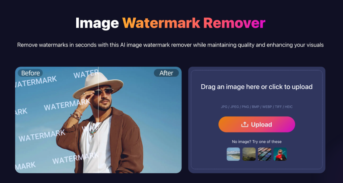Click the upload arrow icon in the Upload button
Viewport: 343px width, 183px height.
point(245,124)
